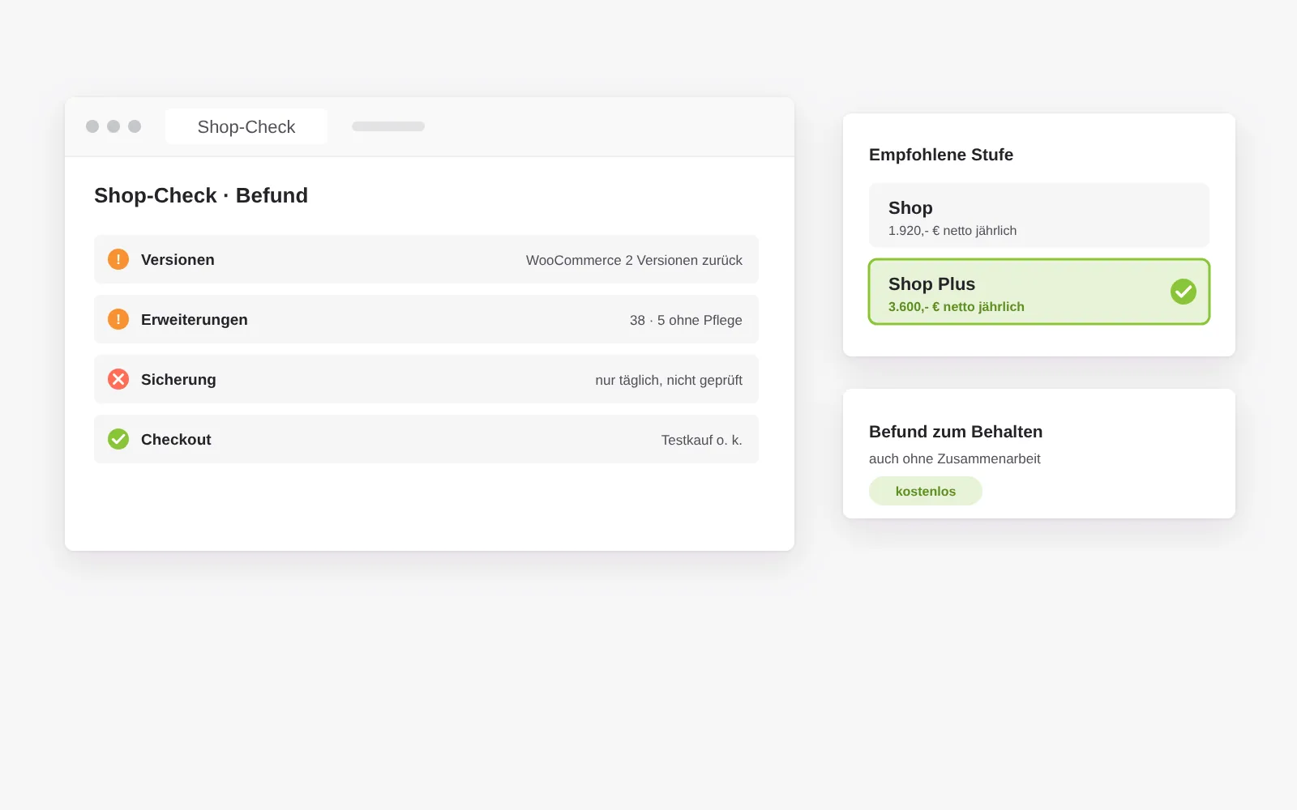The height and width of the screenshot is (810, 1297).
Task: Click the Checkout row label
Action: point(176,440)
